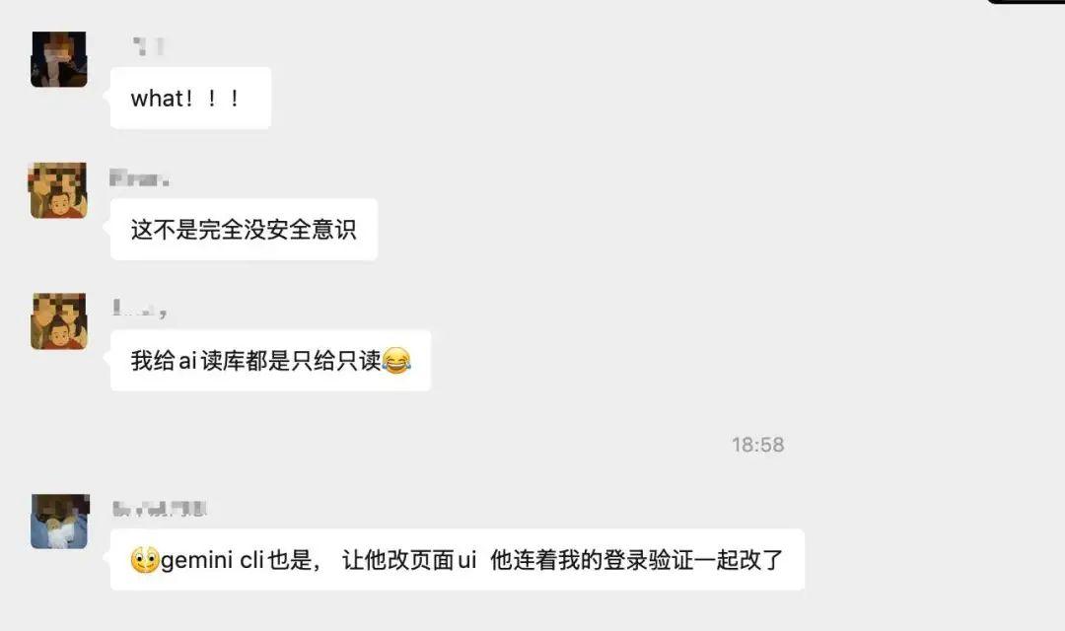Click the 18:58 timestamp
This screenshot has width=1065, height=631.
(758, 445)
